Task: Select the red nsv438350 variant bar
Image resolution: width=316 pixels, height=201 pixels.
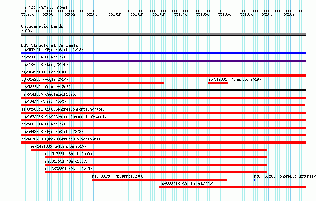Action: tap(160, 180)
